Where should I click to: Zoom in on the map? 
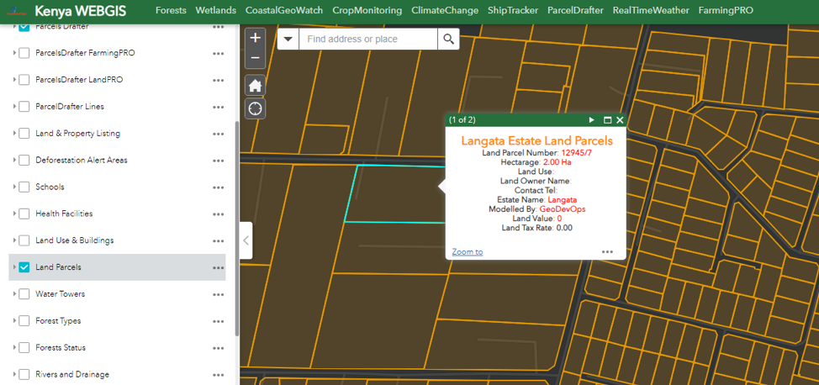click(256, 38)
